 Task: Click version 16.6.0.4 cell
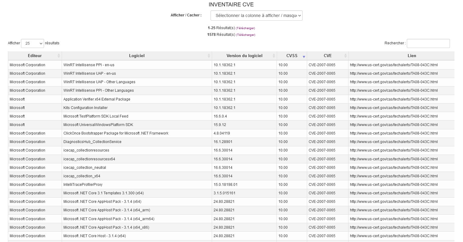(x=244, y=116)
